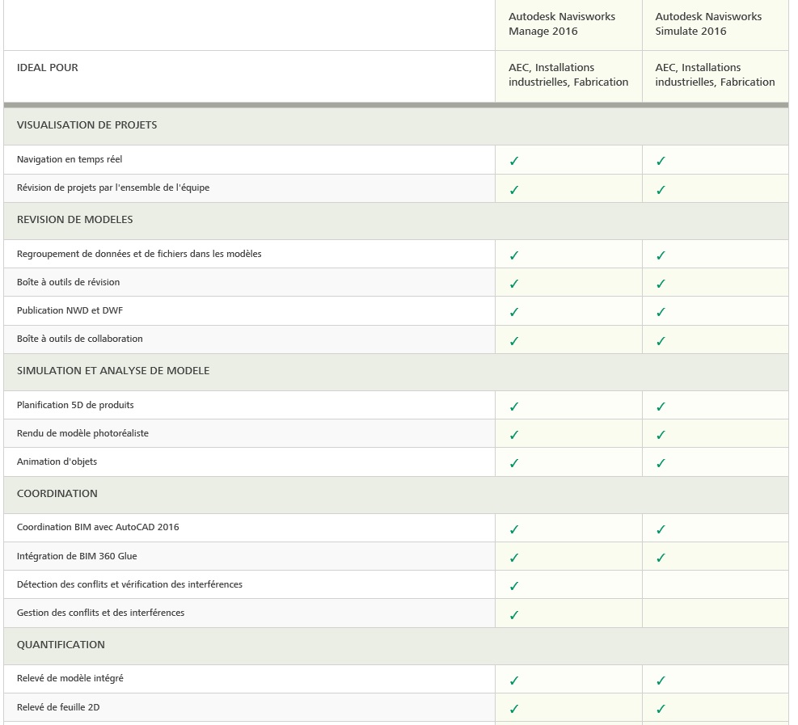Select Simulate checkmark for Boîte à outils de collaboration
Screen dimensions: 798x725
pyautogui.click(x=661, y=341)
